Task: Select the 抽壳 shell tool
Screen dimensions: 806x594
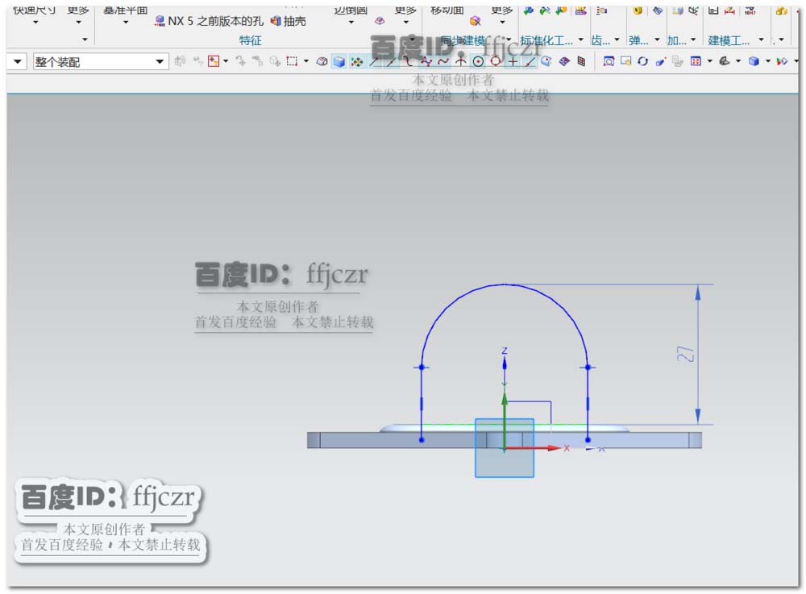Action: click(x=289, y=21)
